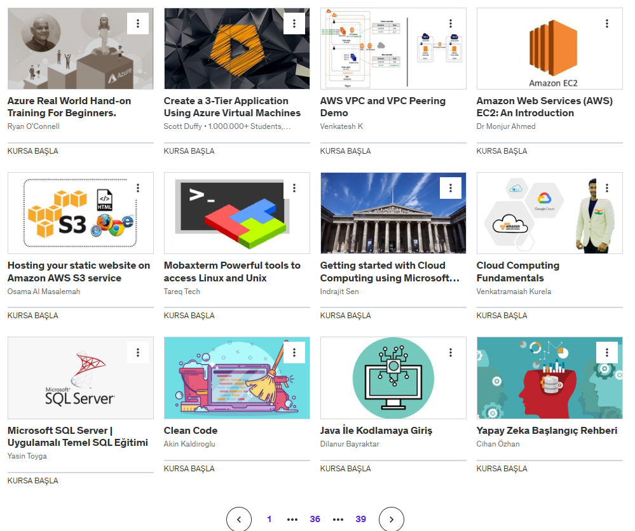Open three-dot menu on Getting started with Cloud Computing
This screenshot has height=531, width=635.
point(451,188)
